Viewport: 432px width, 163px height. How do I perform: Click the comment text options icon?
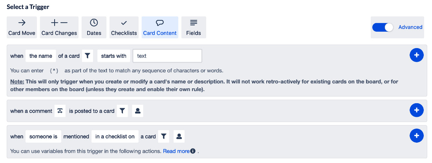pos(60,111)
